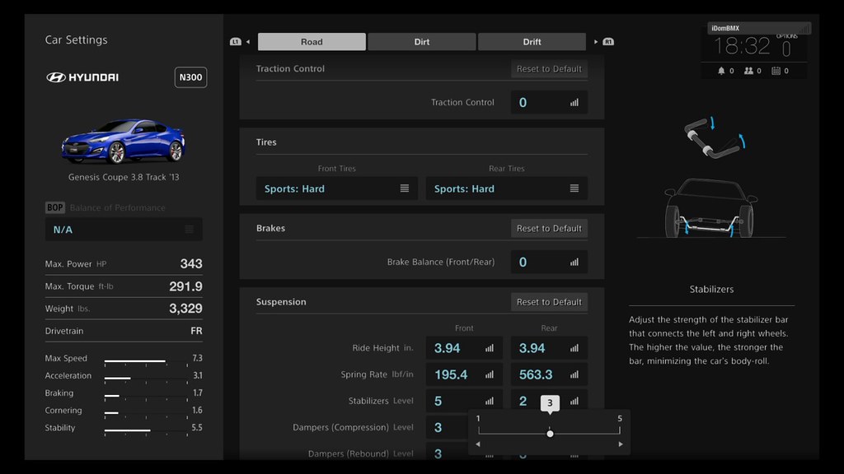The height and width of the screenshot is (474, 844).
Task: Click rear Spring Rate bars icon
Action: [574, 375]
